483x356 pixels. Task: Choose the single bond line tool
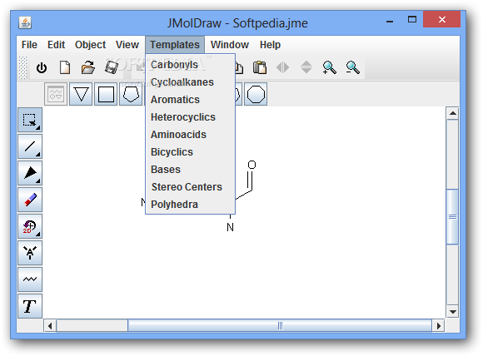click(x=30, y=146)
